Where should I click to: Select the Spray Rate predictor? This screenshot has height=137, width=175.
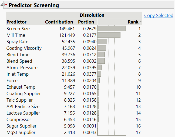pos(17,42)
